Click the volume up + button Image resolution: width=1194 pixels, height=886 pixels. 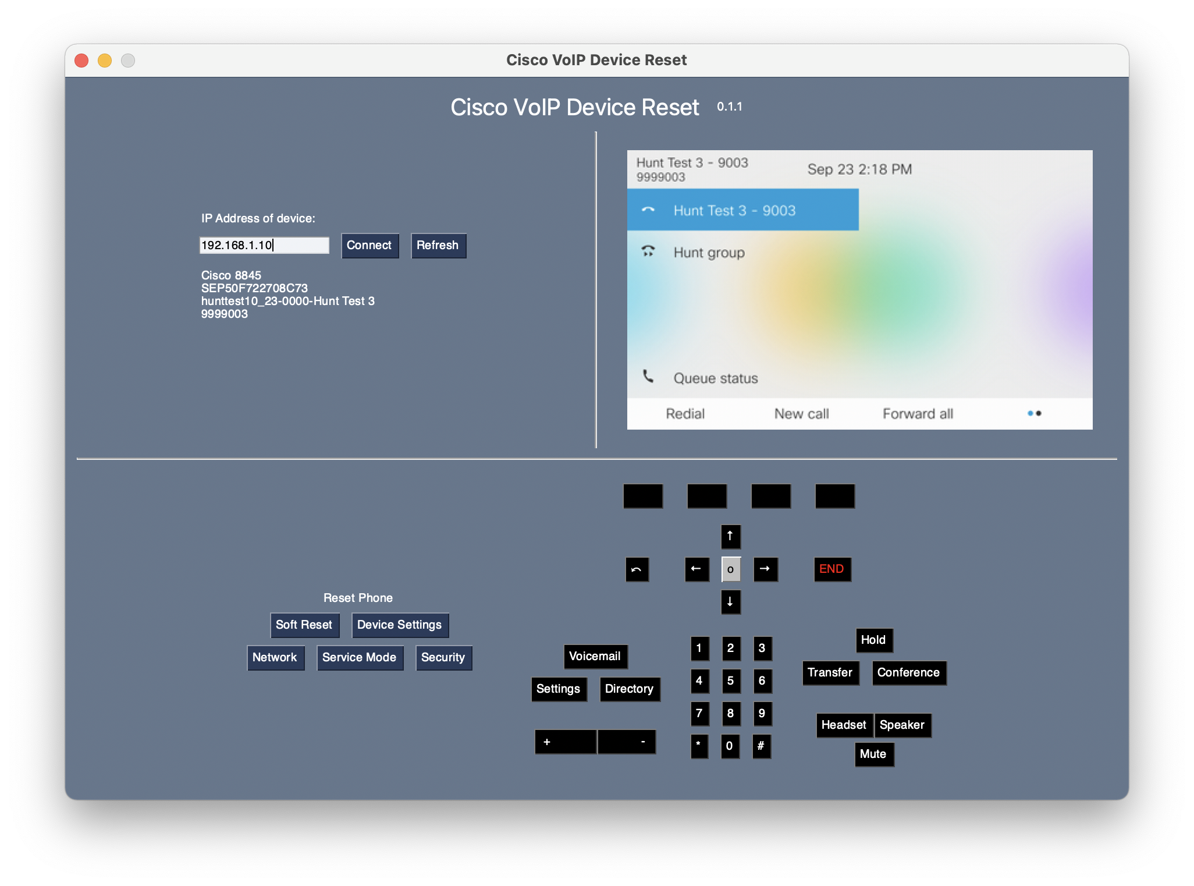click(x=565, y=742)
